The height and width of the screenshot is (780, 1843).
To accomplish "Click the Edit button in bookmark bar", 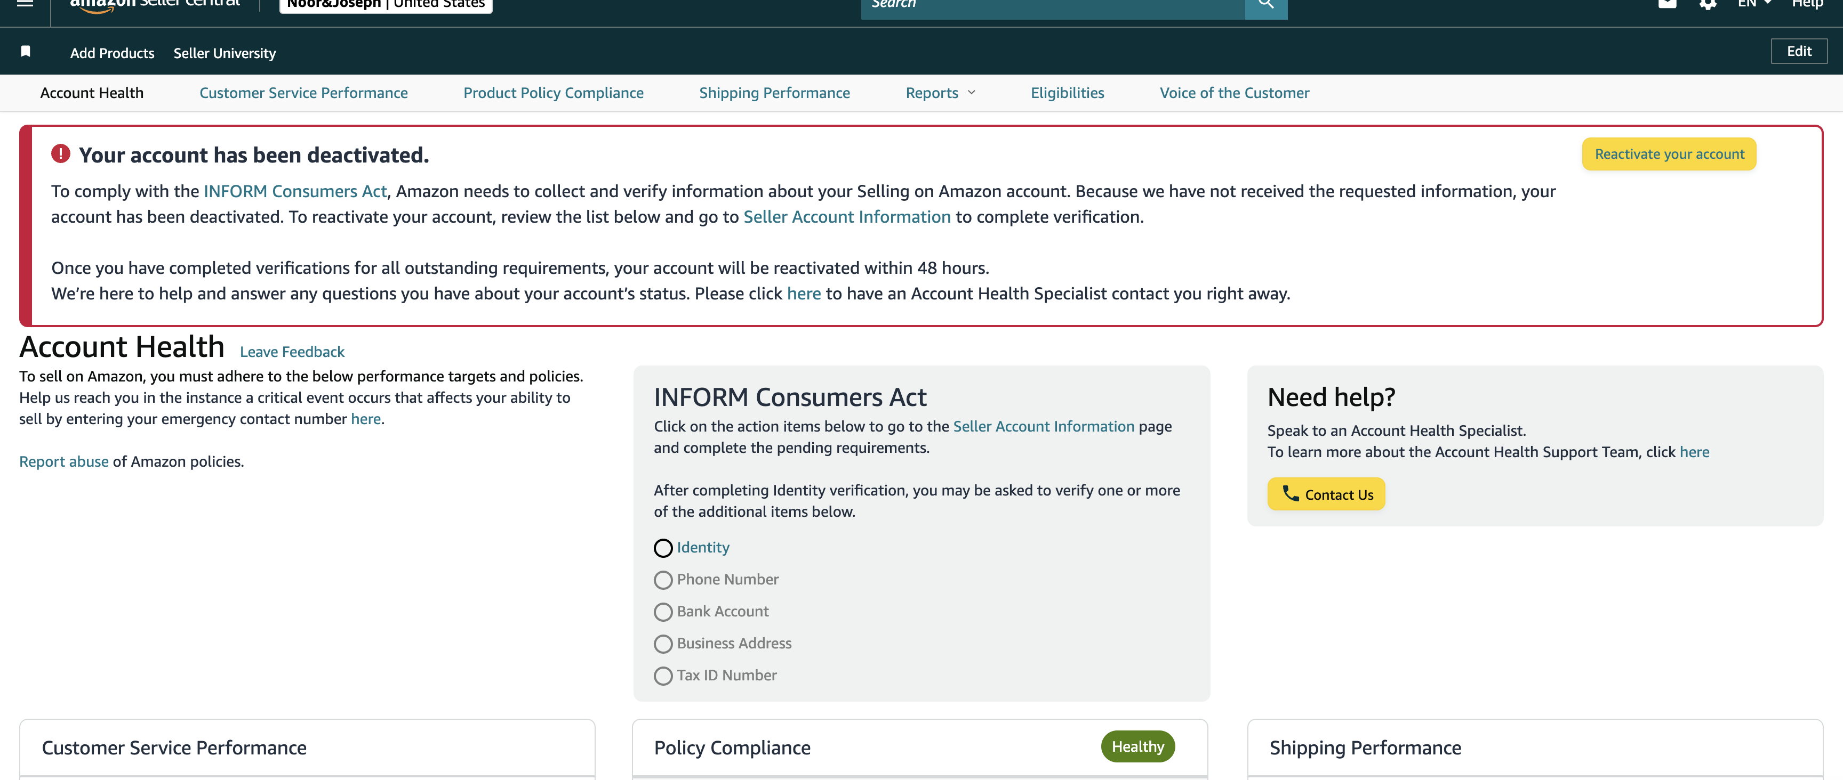I will tap(1799, 52).
